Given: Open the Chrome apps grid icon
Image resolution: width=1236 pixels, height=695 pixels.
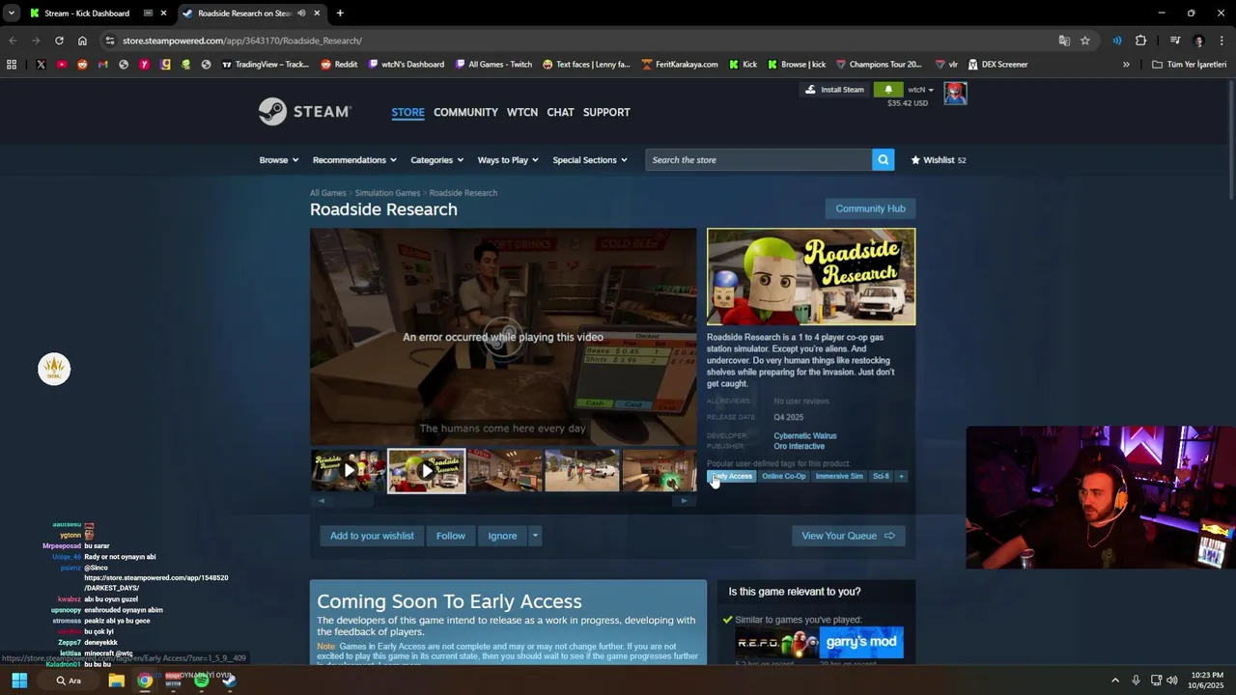Looking at the screenshot, I should pos(12,65).
